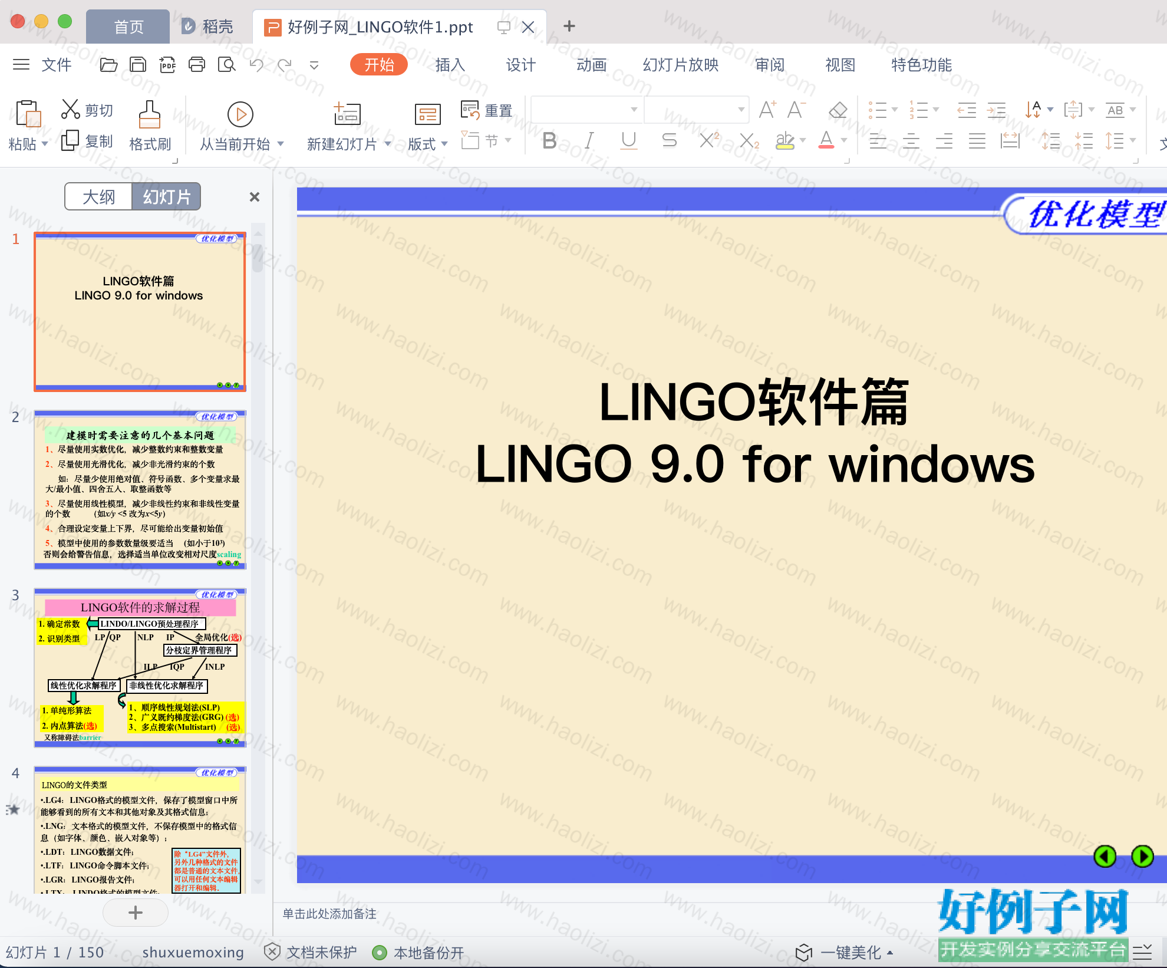Reset slide with 重置 button

pyautogui.click(x=486, y=110)
